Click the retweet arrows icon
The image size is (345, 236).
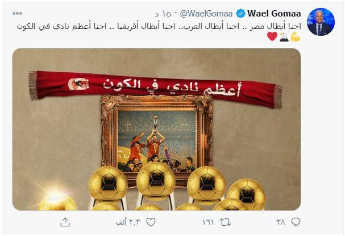tap(225, 222)
